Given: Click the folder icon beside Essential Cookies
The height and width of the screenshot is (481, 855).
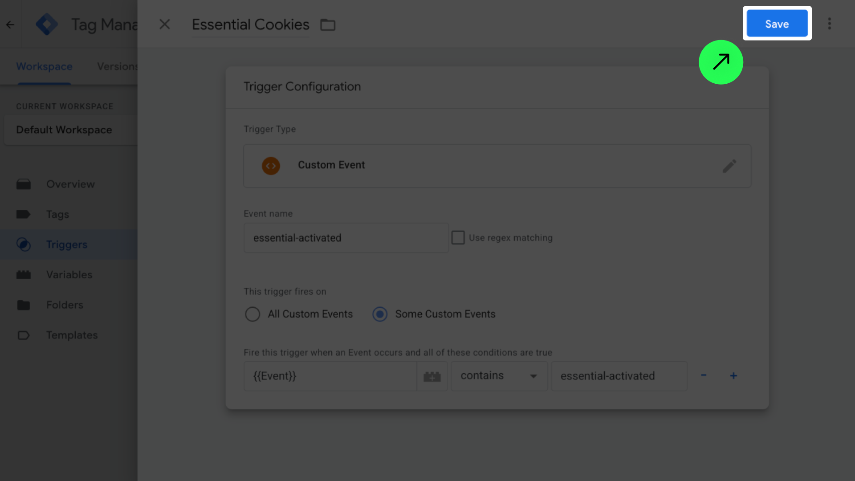Looking at the screenshot, I should pos(328,25).
